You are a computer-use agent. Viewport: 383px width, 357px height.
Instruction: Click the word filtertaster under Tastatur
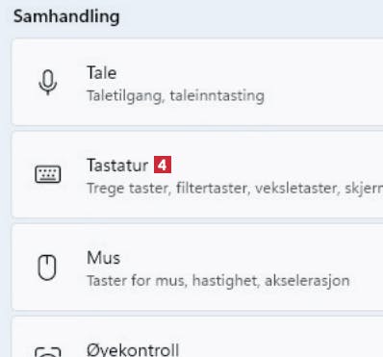213,189
